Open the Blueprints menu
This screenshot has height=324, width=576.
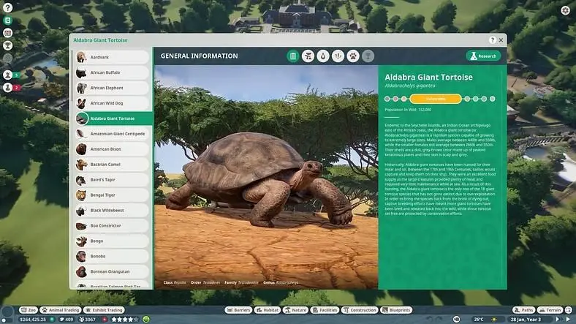point(396,310)
